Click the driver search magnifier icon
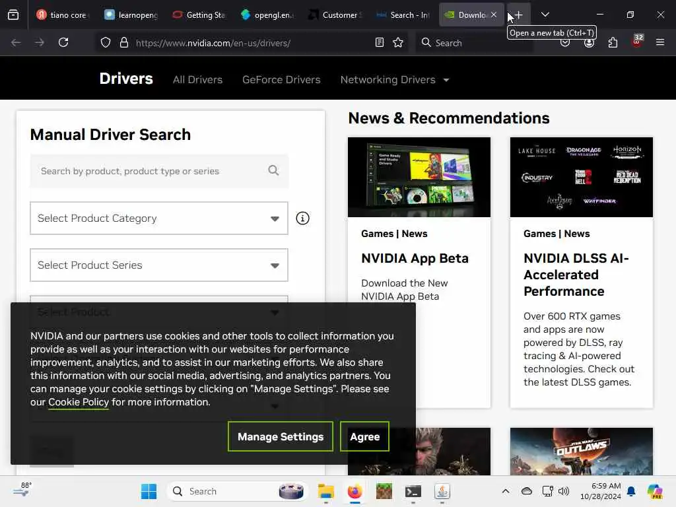 click(x=273, y=170)
